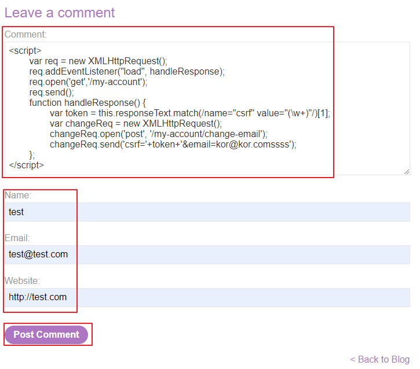Screen dimensions: 420x369
Task: Click the Name input field containing test
Action: 207,212
